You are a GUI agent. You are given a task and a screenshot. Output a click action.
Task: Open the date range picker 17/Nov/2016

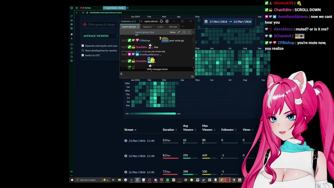[x=228, y=22]
